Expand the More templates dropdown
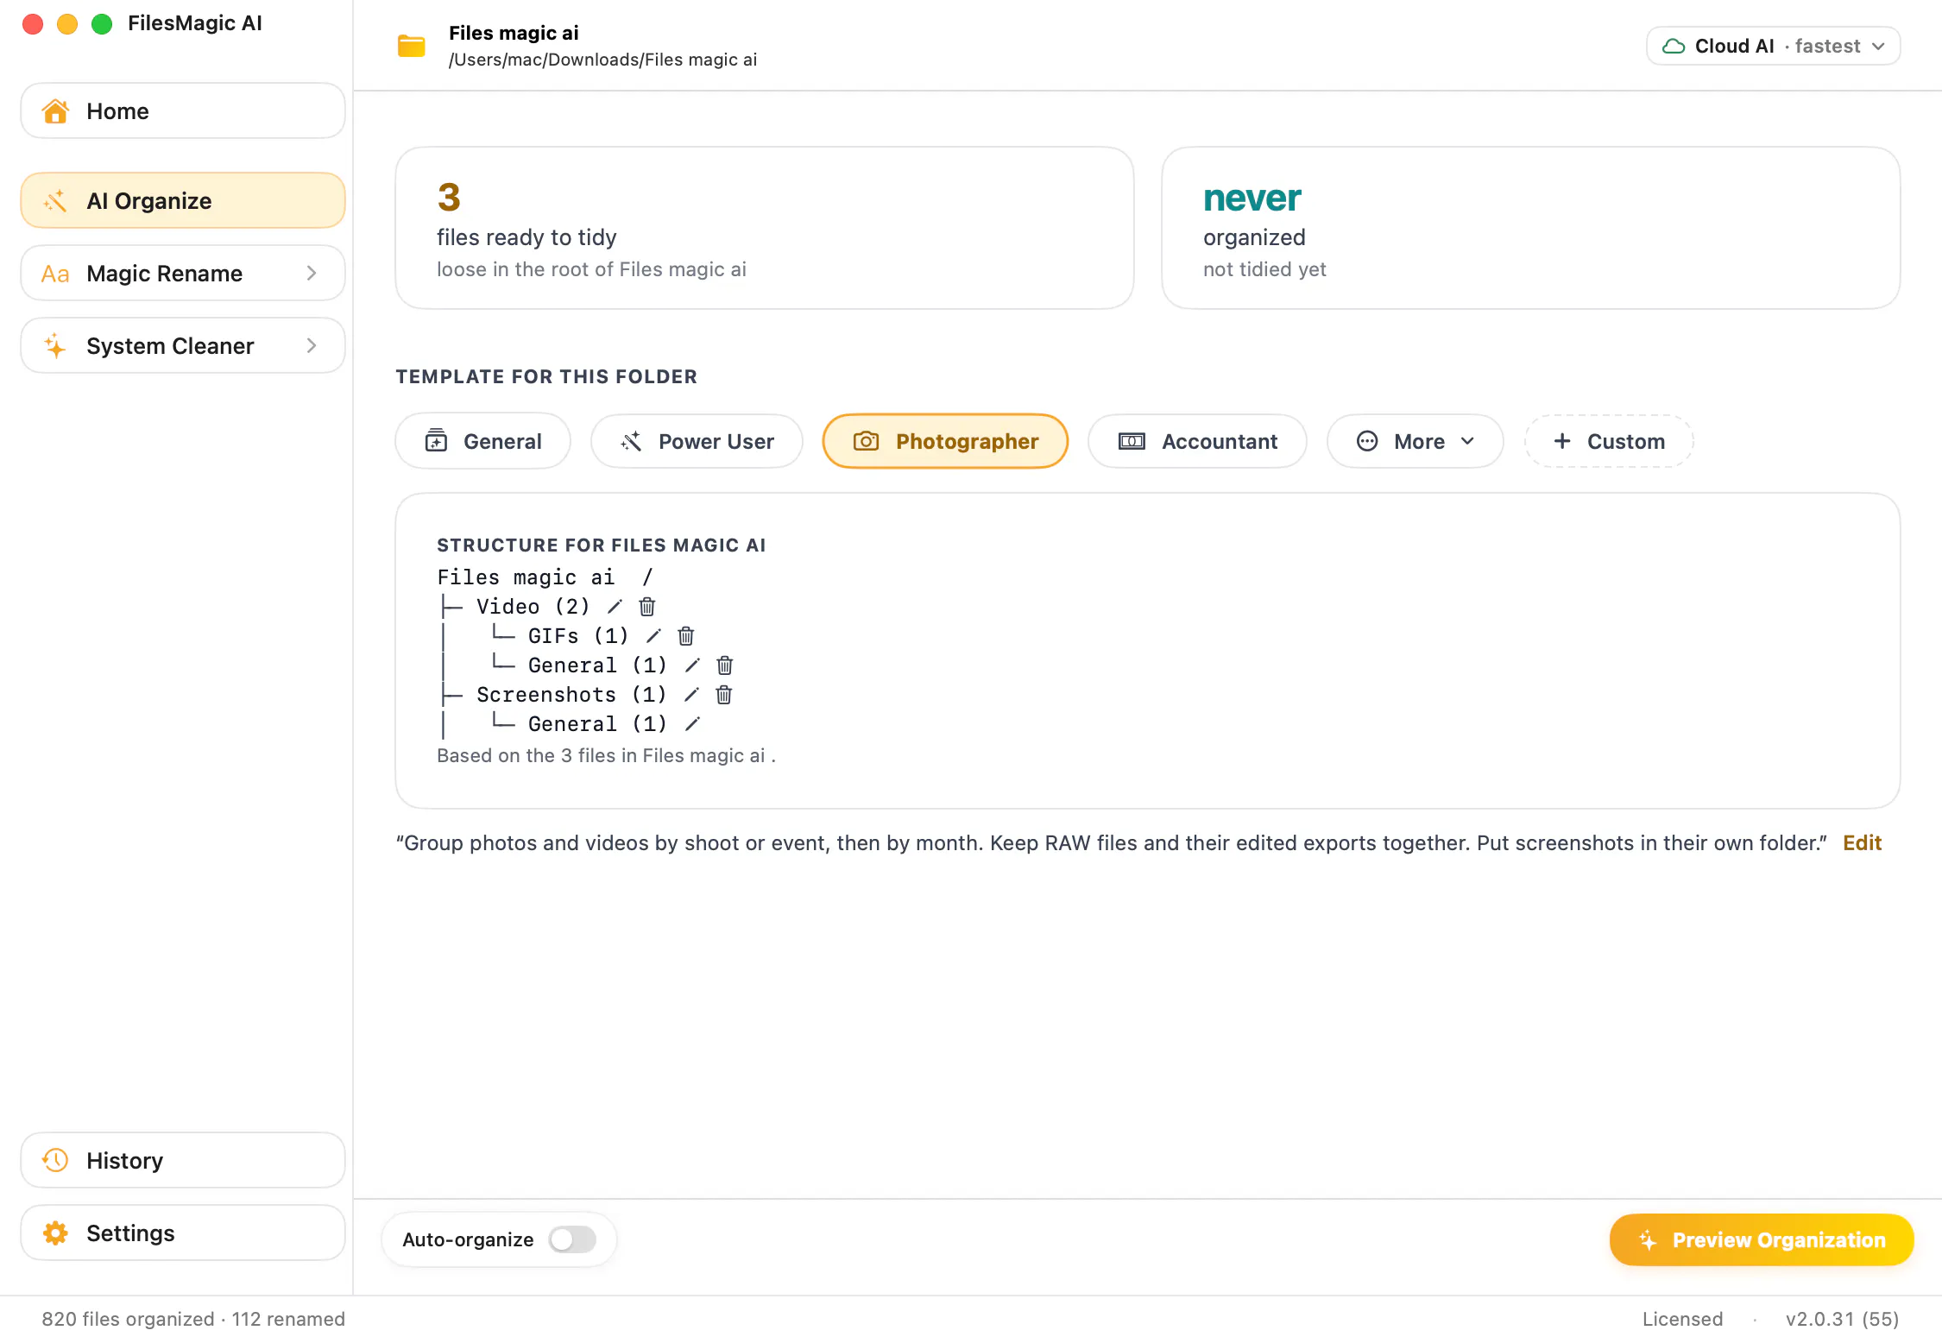 (1415, 441)
